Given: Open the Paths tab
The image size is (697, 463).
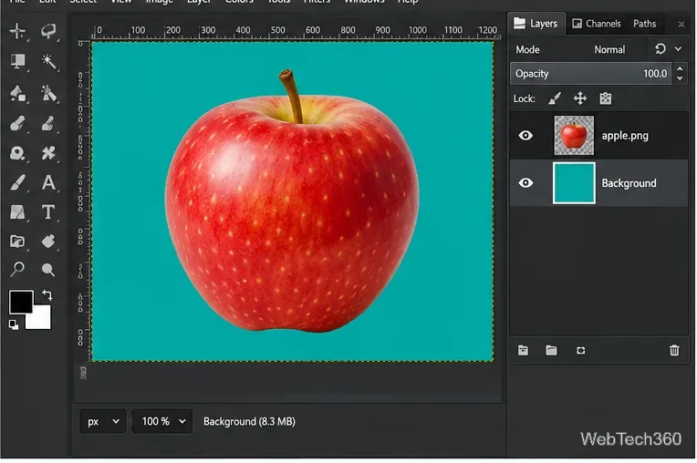Looking at the screenshot, I should pos(645,24).
